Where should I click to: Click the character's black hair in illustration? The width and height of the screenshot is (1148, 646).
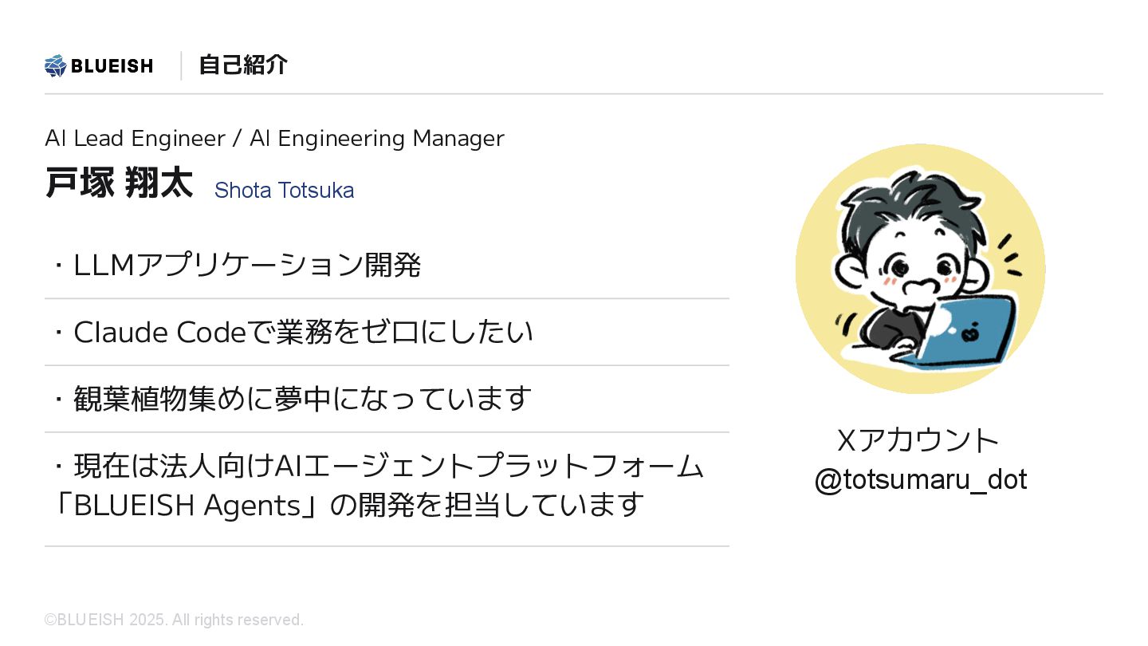pos(907,207)
